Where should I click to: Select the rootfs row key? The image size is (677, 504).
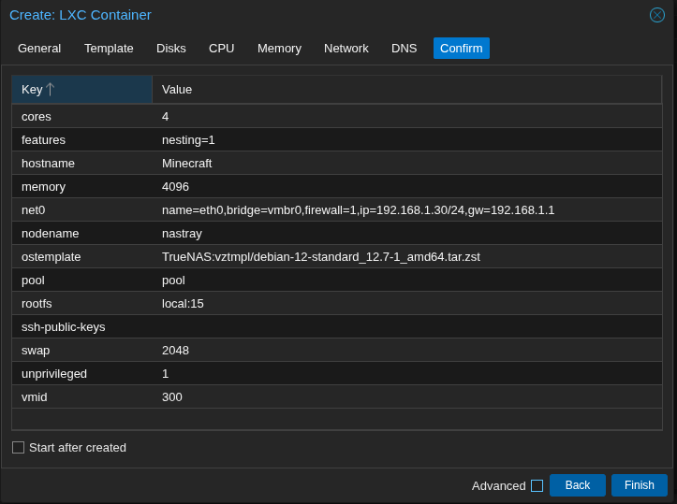(x=37, y=304)
